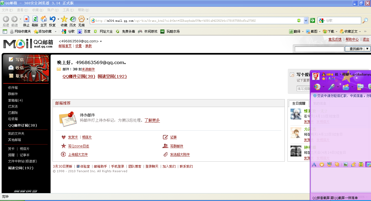Expand the dropdown next to 496863569@qq.com

(101, 42)
